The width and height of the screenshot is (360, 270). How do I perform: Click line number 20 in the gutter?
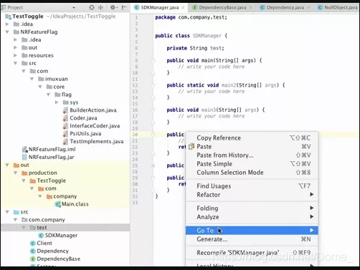135,135
